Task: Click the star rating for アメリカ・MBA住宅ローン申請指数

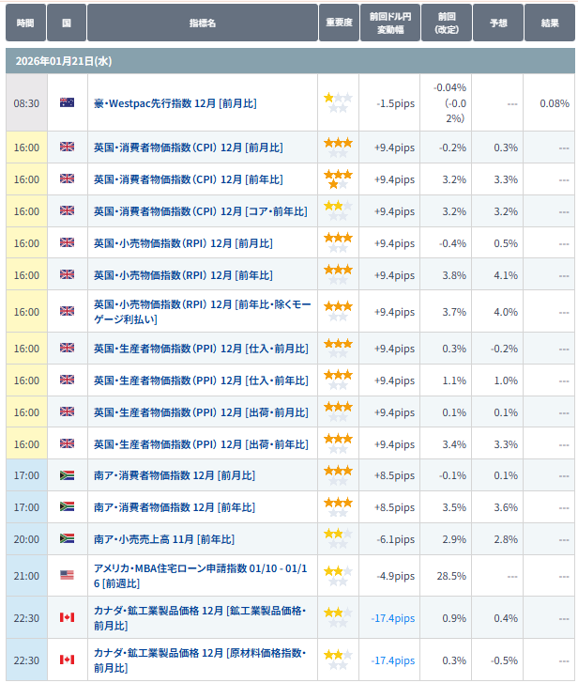Action: pyautogui.click(x=338, y=575)
